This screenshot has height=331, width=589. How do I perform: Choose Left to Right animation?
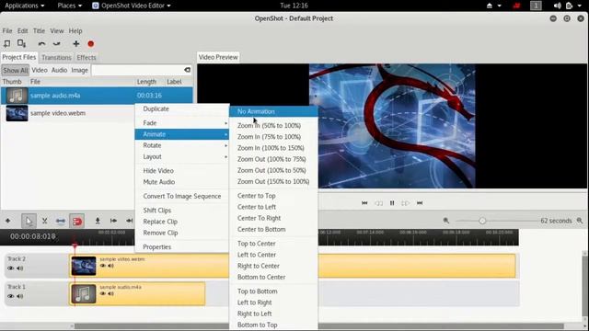273,302
